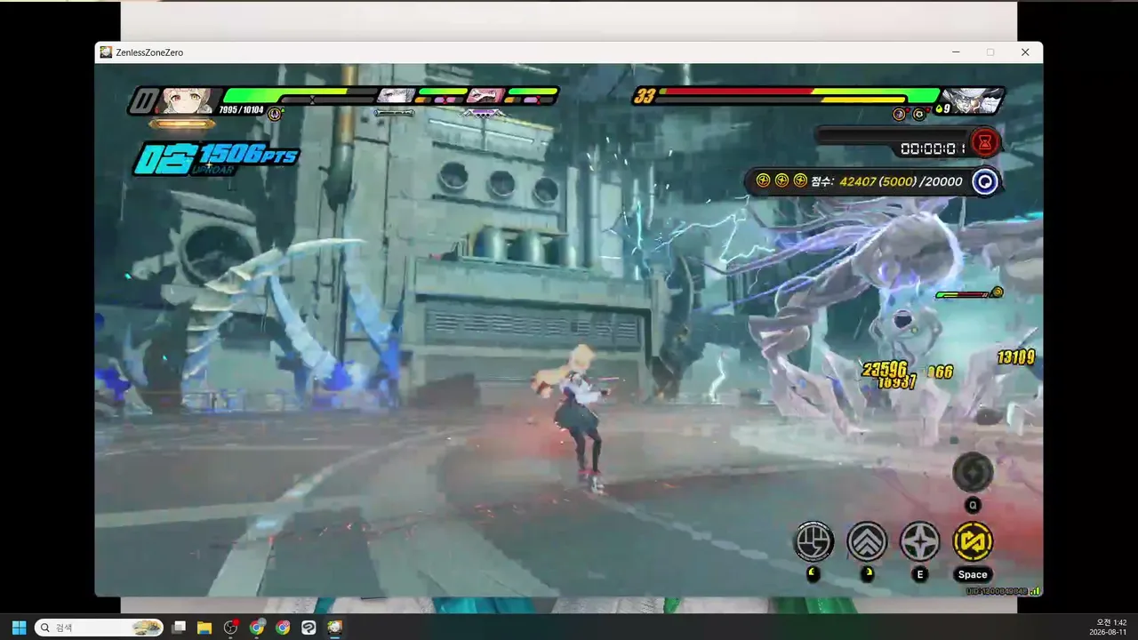Click the 7995 / 10104 HP value

[241, 110]
